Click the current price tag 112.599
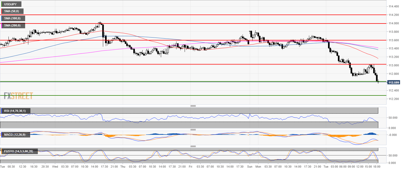Viewport: 405px width, 170px height. tap(394, 82)
